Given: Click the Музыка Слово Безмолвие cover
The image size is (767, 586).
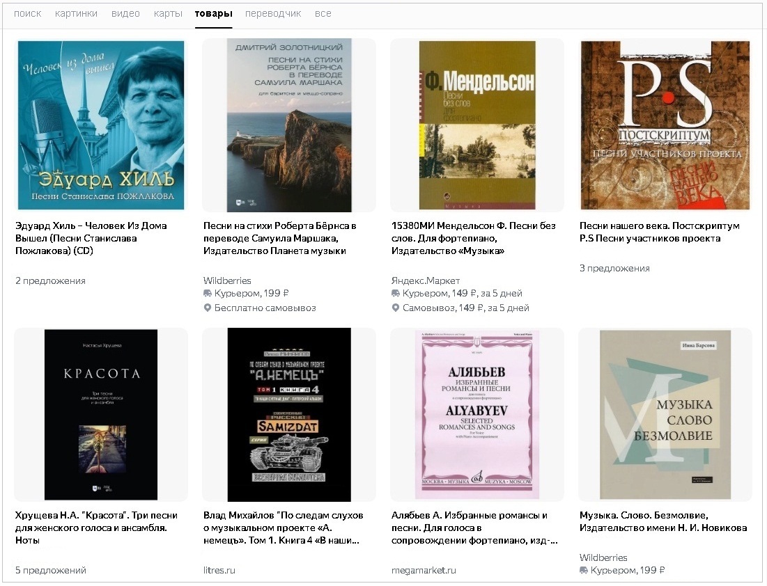Looking at the screenshot, I should point(665,415).
